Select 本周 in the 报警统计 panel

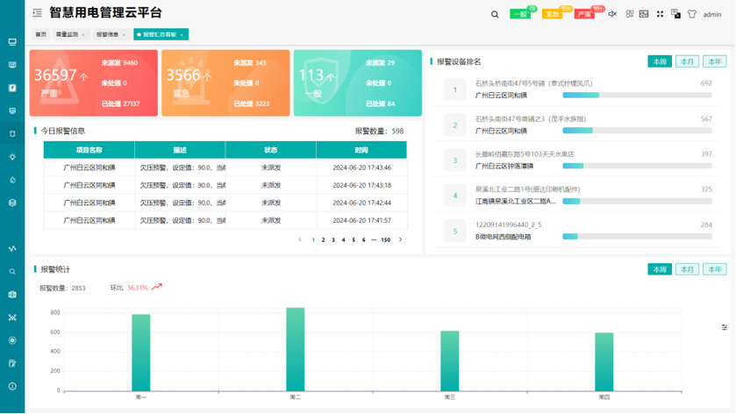tap(660, 269)
